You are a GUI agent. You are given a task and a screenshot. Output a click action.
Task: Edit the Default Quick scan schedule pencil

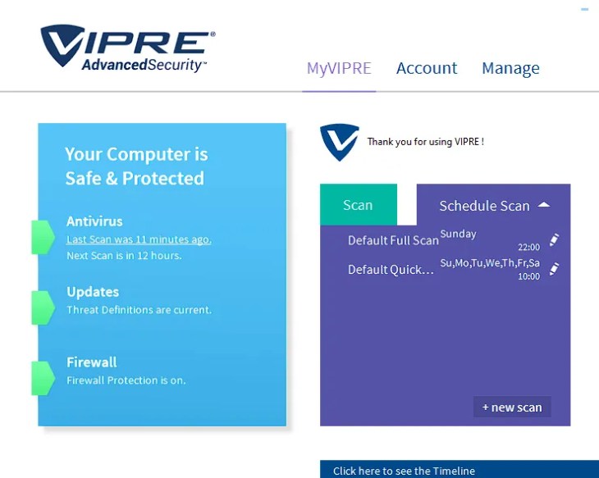[x=555, y=269]
